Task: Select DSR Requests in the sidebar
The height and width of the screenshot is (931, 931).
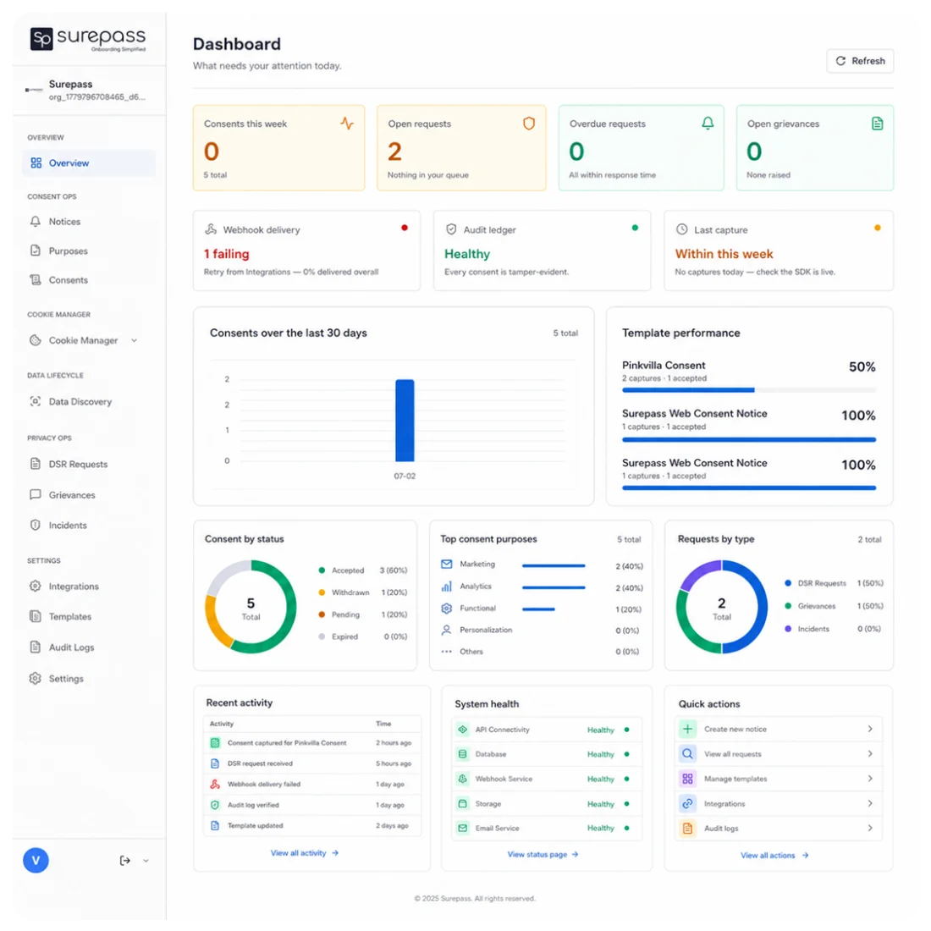Action: [x=89, y=464]
